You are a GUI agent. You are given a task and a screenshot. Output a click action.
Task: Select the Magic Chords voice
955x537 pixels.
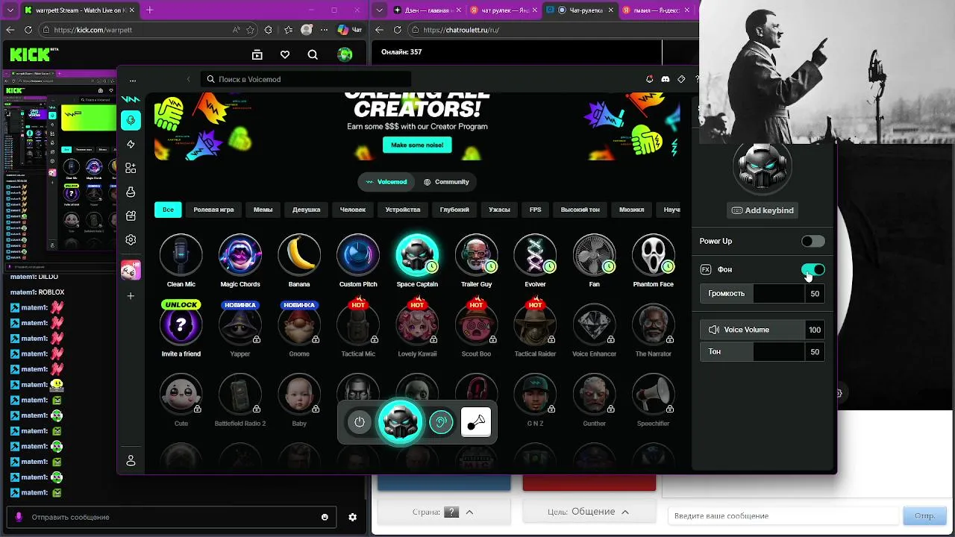[x=240, y=255]
